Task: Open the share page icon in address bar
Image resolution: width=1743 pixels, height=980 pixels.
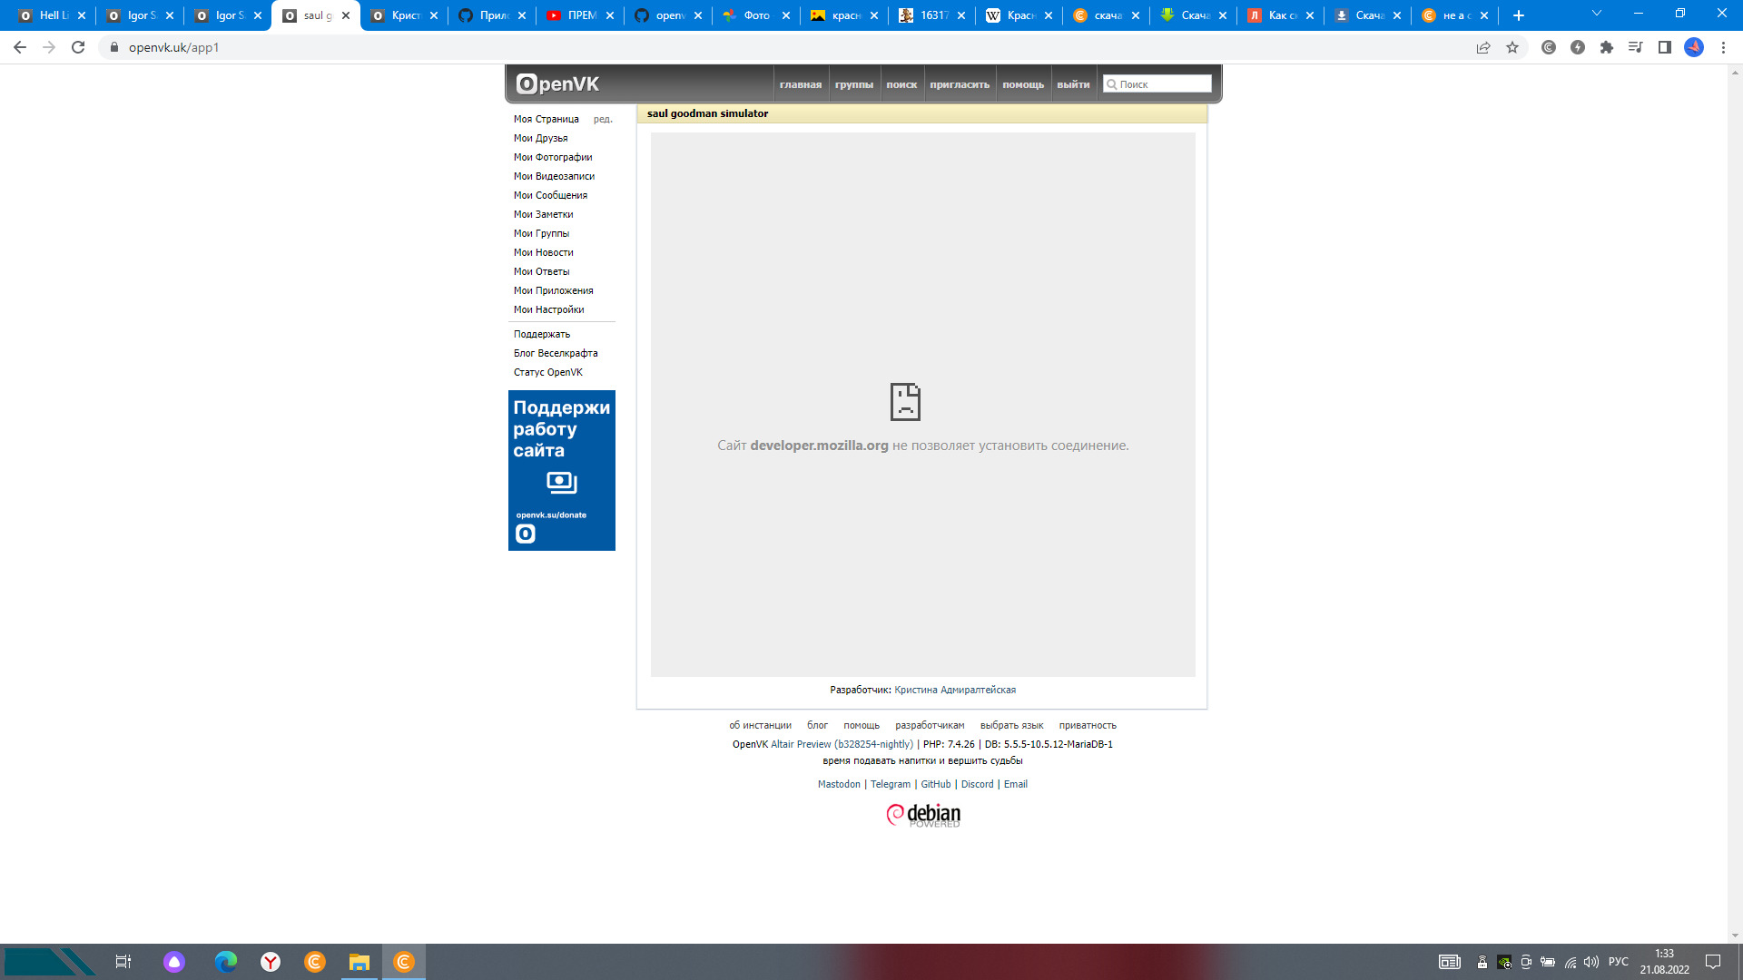Action: pos(1483,47)
